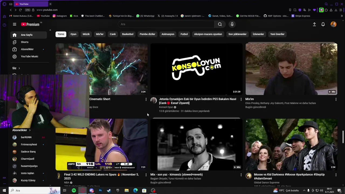Open the browser extensions puzzle icon
This screenshot has width=345, height=194.
(326, 10)
